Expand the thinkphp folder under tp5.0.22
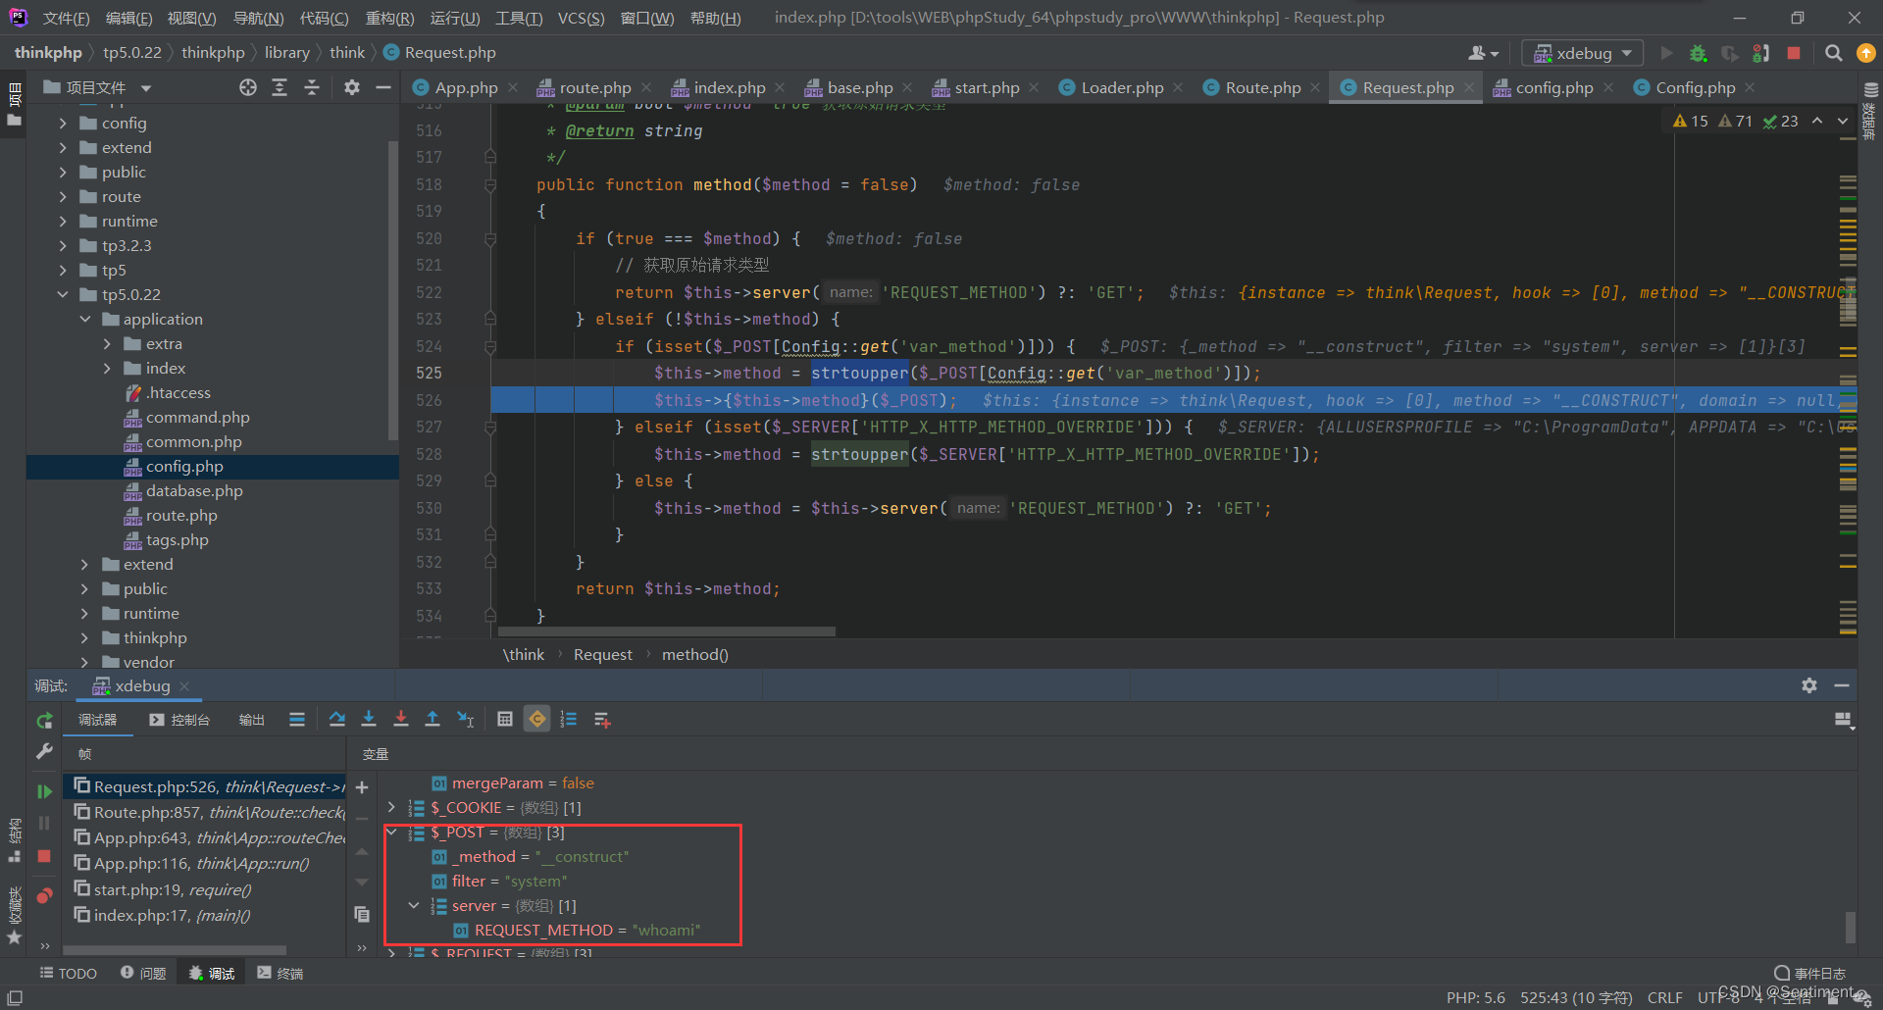1883x1010 pixels. coord(84,637)
